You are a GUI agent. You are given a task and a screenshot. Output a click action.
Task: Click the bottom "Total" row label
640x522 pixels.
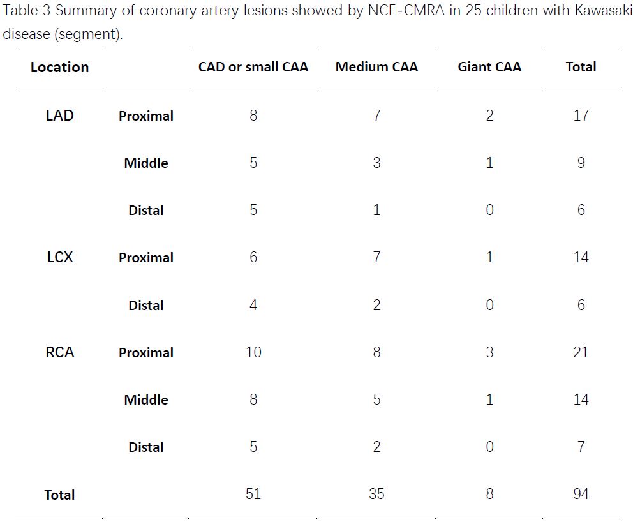pos(59,495)
